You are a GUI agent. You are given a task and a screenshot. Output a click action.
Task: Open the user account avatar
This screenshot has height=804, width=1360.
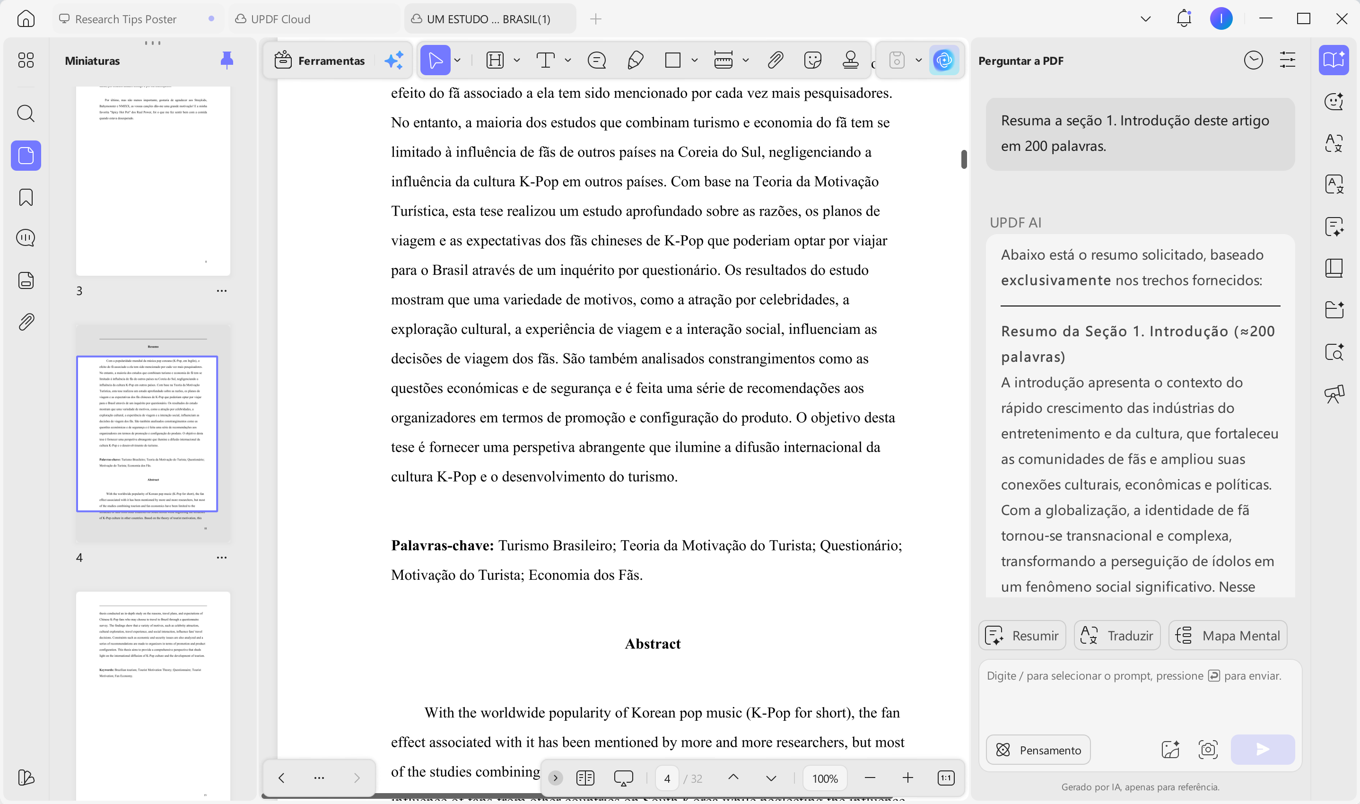(1221, 19)
